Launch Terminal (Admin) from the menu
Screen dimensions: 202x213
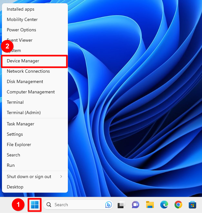click(x=35, y=112)
